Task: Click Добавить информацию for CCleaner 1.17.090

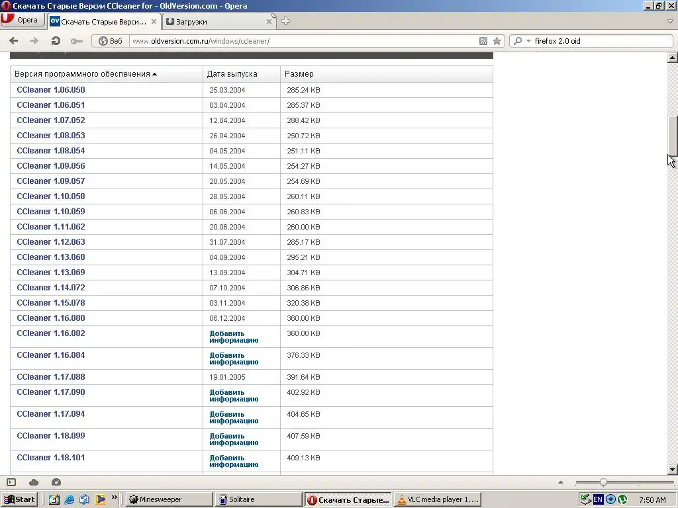Action: click(234, 396)
